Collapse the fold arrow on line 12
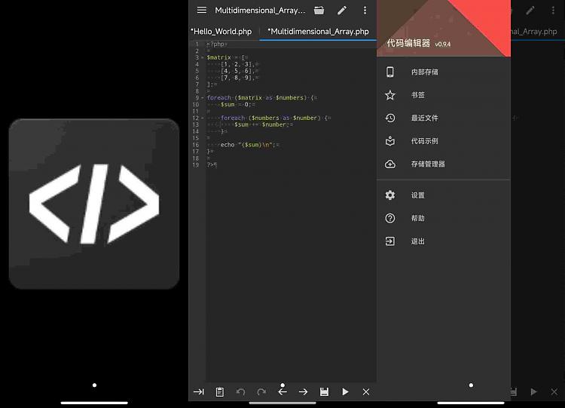565x408 pixels. (x=203, y=118)
